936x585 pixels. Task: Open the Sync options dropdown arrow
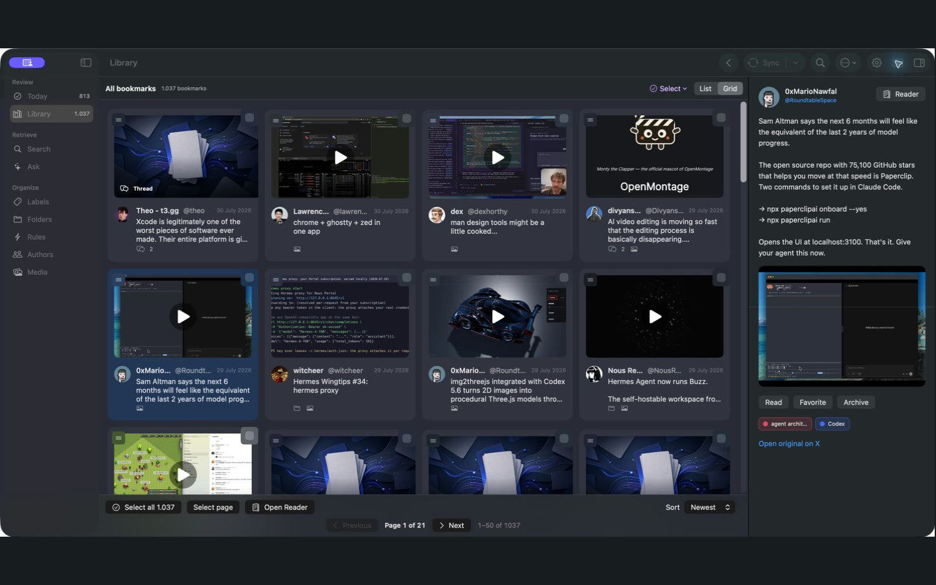point(795,63)
